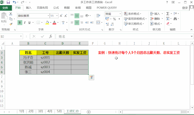This screenshot has width=194, height=115.
Task: Click the Borders icon
Action: tap(38, 22)
